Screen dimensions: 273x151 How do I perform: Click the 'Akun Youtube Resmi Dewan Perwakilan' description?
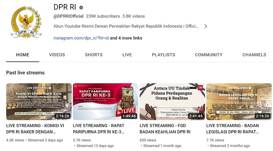click(x=126, y=26)
